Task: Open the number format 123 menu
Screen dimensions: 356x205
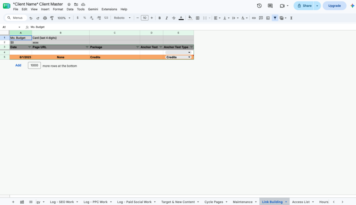Action: coord(106,18)
